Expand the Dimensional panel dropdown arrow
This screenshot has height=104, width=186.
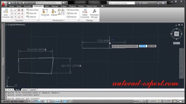coord(64,21)
